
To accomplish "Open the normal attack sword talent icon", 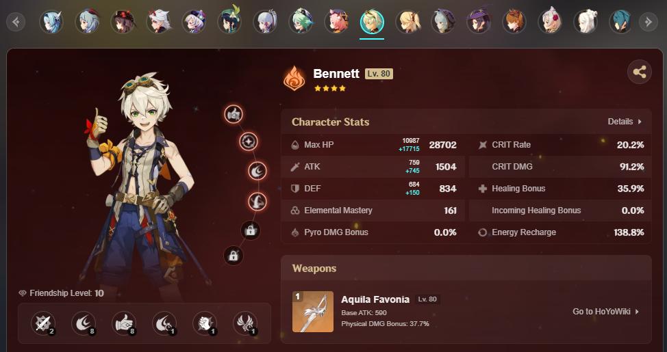I will point(43,323).
